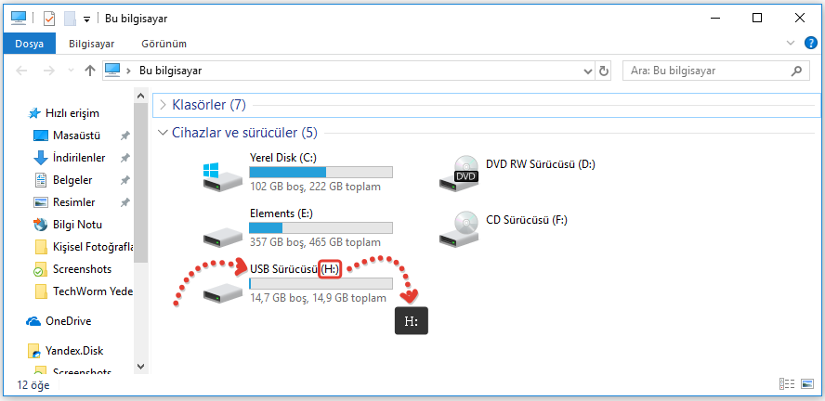Select the DVD RW Sürücüsü (D:) icon
The image size is (825, 401).
coord(460,175)
